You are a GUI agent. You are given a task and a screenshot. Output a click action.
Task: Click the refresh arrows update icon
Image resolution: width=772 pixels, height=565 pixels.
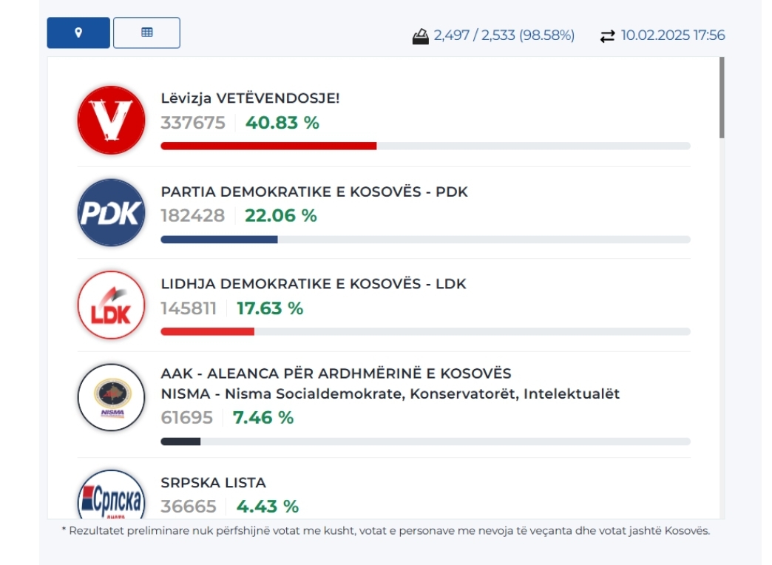[607, 36]
